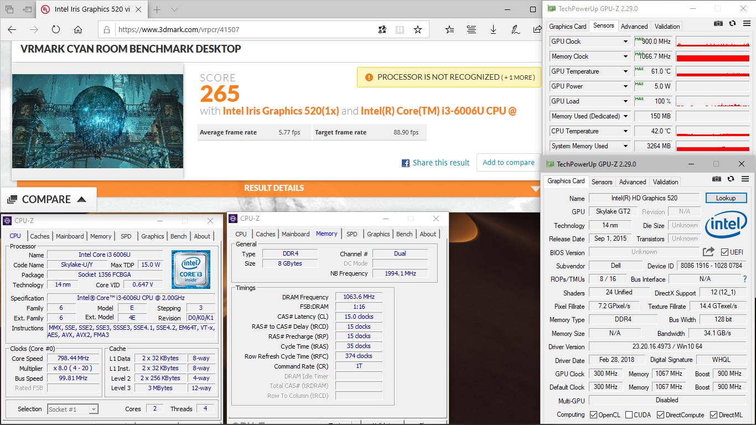756x425 pixels.
Task: Open the Intel Iris Graphics 520 link
Action: (281, 111)
